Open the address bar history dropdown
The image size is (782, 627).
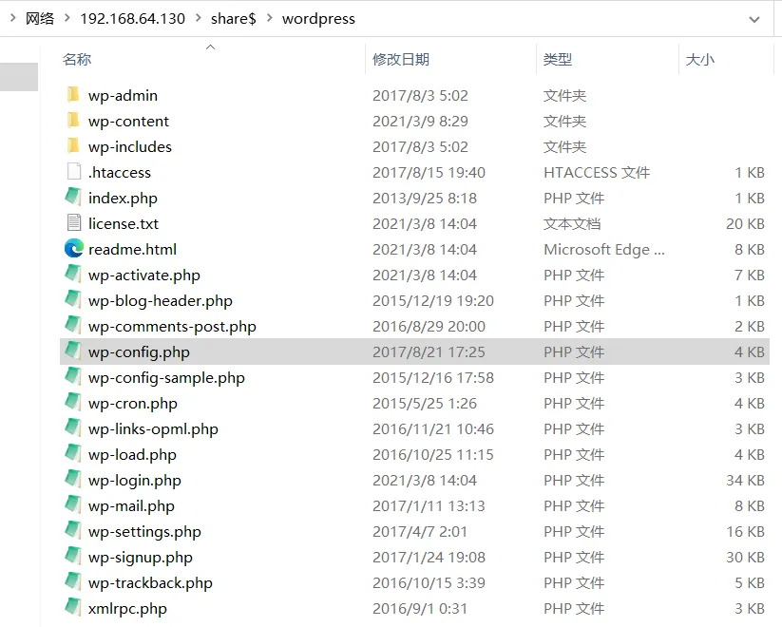click(754, 19)
